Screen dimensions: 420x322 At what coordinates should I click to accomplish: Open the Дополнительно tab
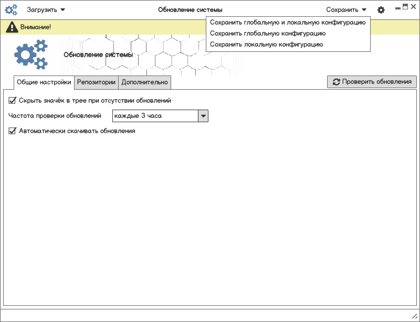click(x=145, y=82)
